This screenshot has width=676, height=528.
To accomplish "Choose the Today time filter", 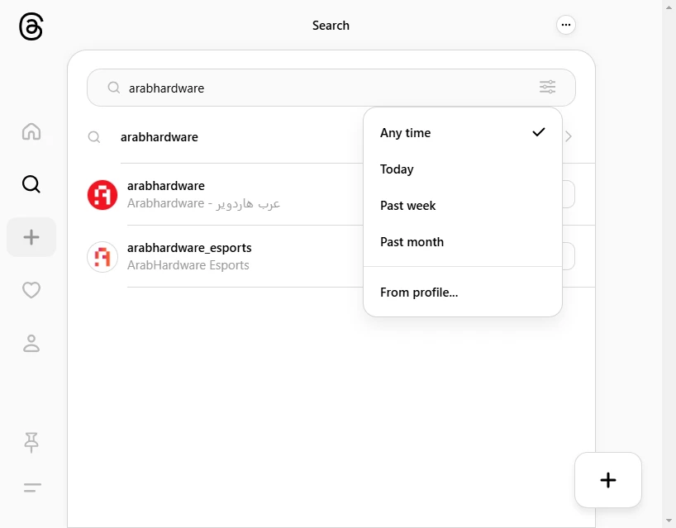I will pos(463,169).
